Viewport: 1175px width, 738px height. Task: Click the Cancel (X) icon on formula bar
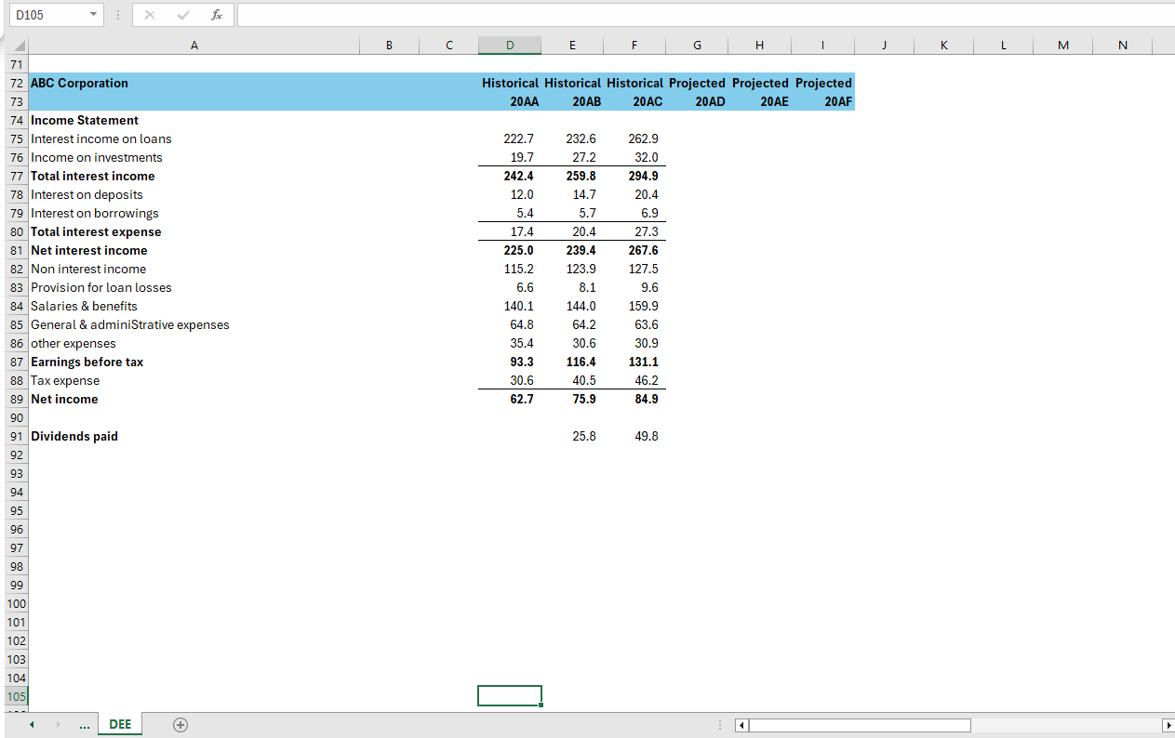coord(149,14)
